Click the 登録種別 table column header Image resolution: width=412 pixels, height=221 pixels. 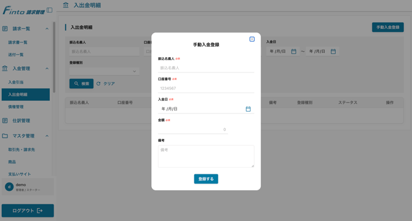pyautogui.click(x=304, y=103)
